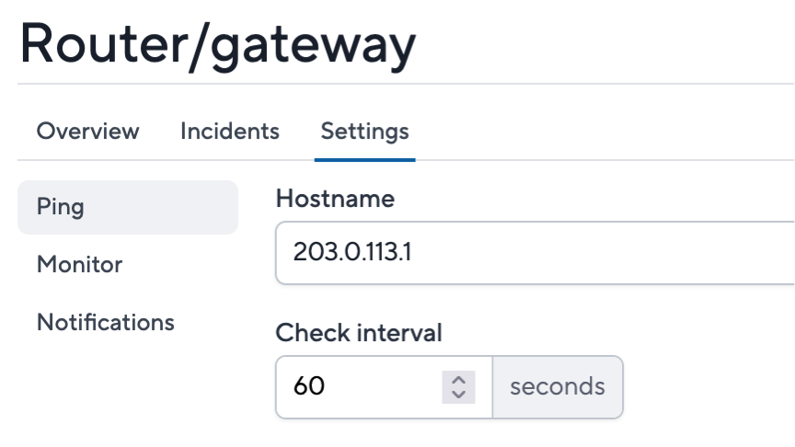
Task: Open the Monitor settings section
Action: click(80, 265)
